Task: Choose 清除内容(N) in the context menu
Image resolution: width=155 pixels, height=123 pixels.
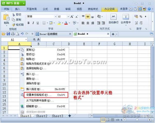Action: 44,83
